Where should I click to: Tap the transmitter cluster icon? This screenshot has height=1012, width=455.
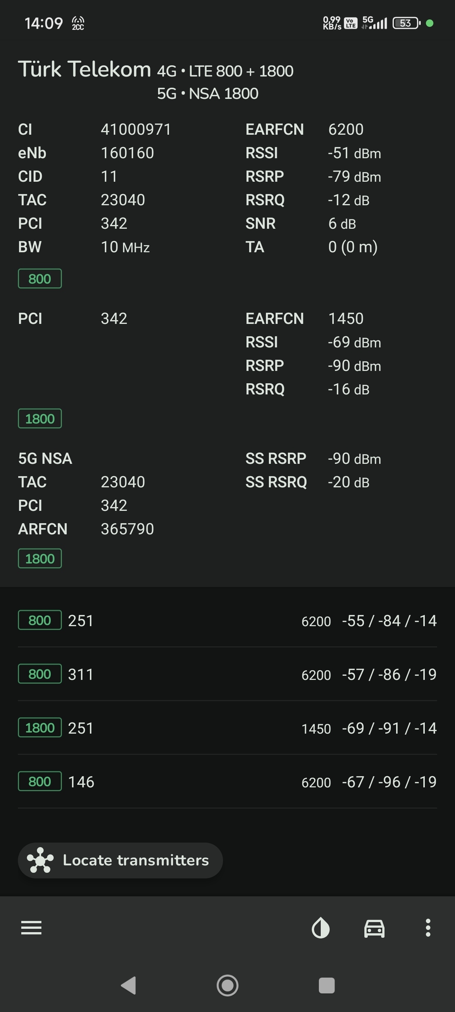tap(40, 860)
